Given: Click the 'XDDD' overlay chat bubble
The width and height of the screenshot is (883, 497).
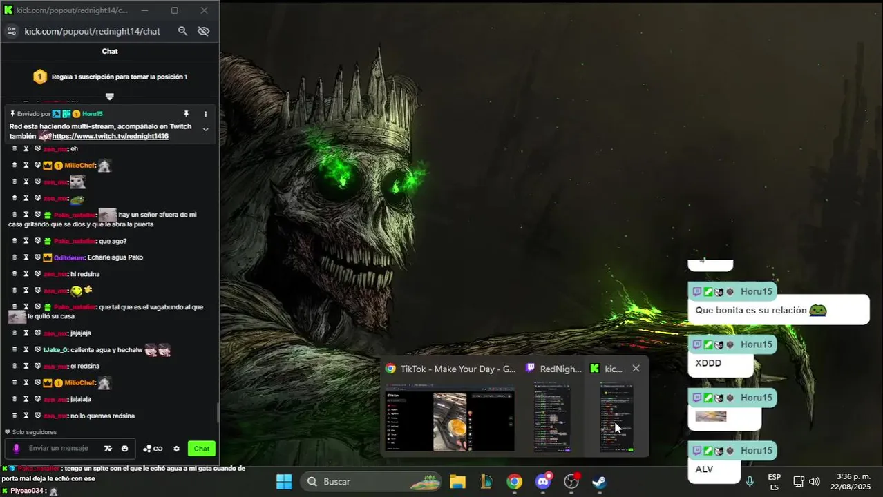Looking at the screenshot, I should click(721, 363).
